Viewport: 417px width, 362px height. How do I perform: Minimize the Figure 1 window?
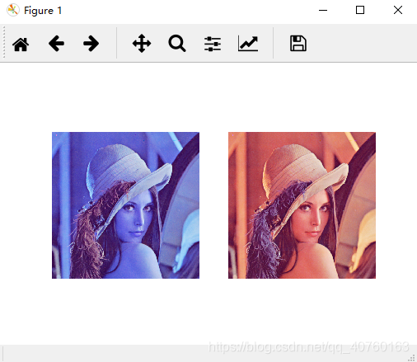pos(323,11)
